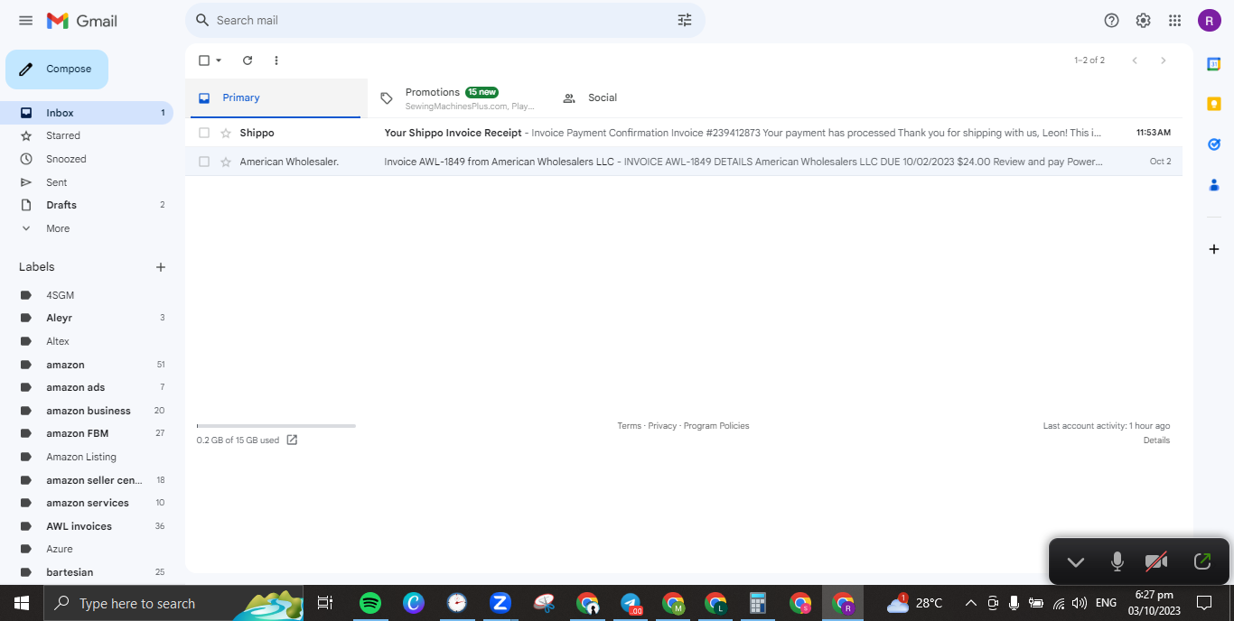Open storage management link icon
Image resolution: width=1234 pixels, height=621 pixels.
(x=292, y=440)
